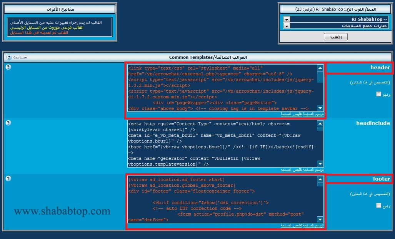The image size is (395, 239).
Task: Click the white القالب لم يتم إجراء تغييرات line
Action: click(56, 22)
